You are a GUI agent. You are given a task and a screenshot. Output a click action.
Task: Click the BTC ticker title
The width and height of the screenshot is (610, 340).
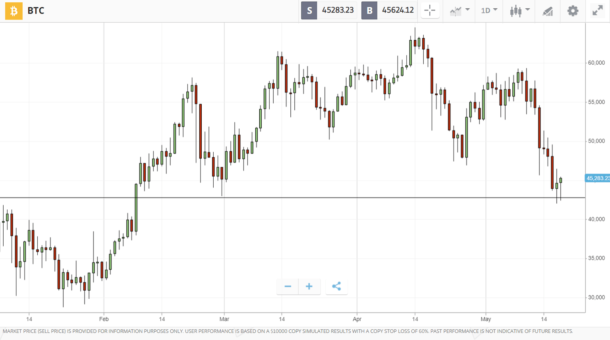36,11
